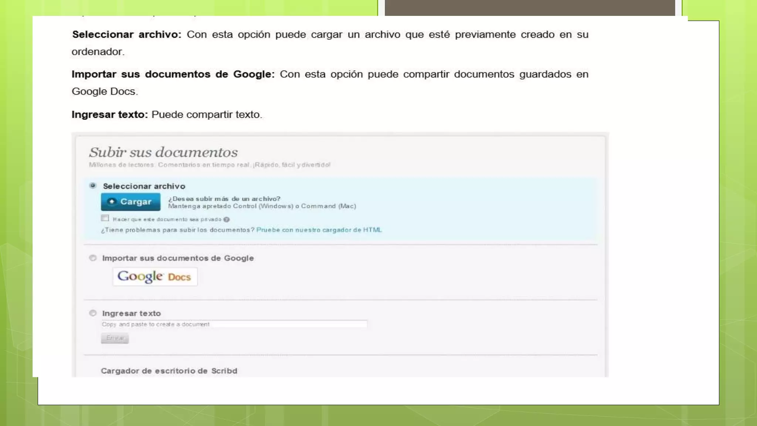Click the 'Seleccionar archivo' option label in form

pyautogui.click(x=144, y=186)
